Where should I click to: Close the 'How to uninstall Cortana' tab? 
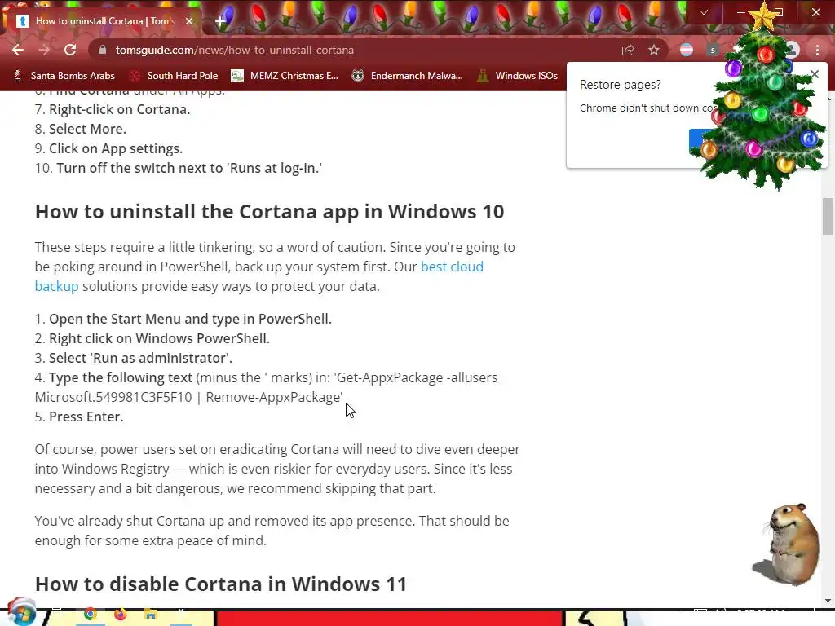click(x=189, y=21)
